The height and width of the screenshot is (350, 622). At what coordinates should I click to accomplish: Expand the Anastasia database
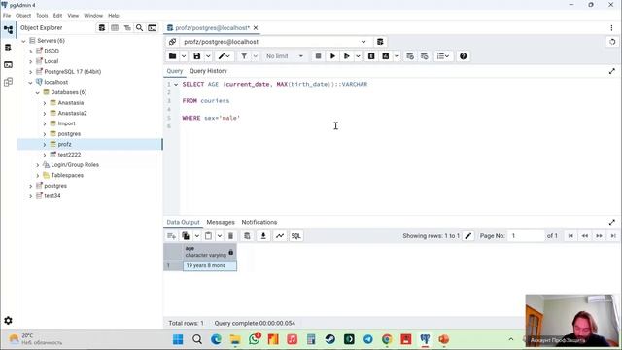click(x=45, y=103)
